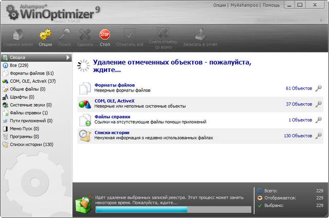This screenshot has width=329, height=218.
Task: Click the 37 Объектов count link
Action: point(299,104)
